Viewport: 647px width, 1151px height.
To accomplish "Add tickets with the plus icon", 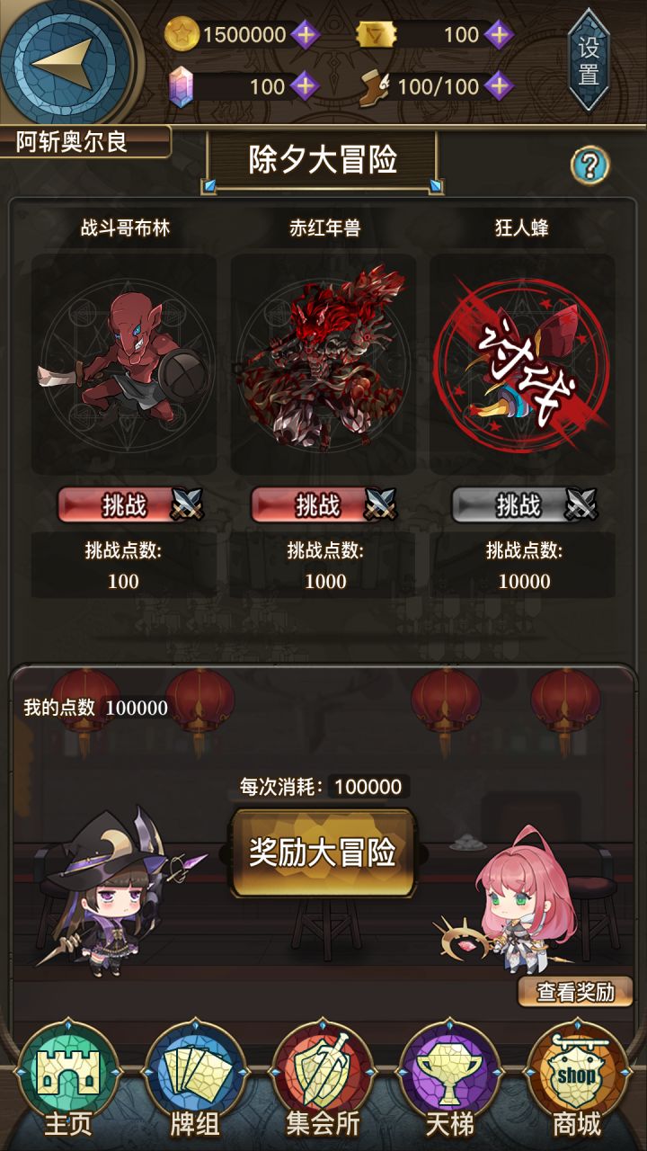I will point(499,35).
